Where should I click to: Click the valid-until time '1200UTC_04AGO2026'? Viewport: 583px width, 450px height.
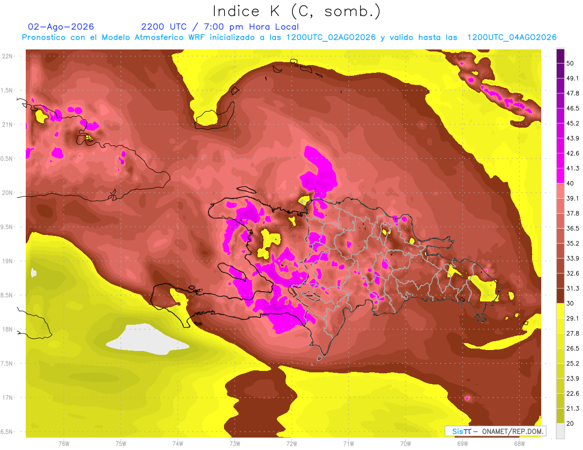512,37
